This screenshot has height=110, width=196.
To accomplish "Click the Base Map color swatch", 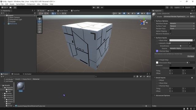I will tap(181, 40).
